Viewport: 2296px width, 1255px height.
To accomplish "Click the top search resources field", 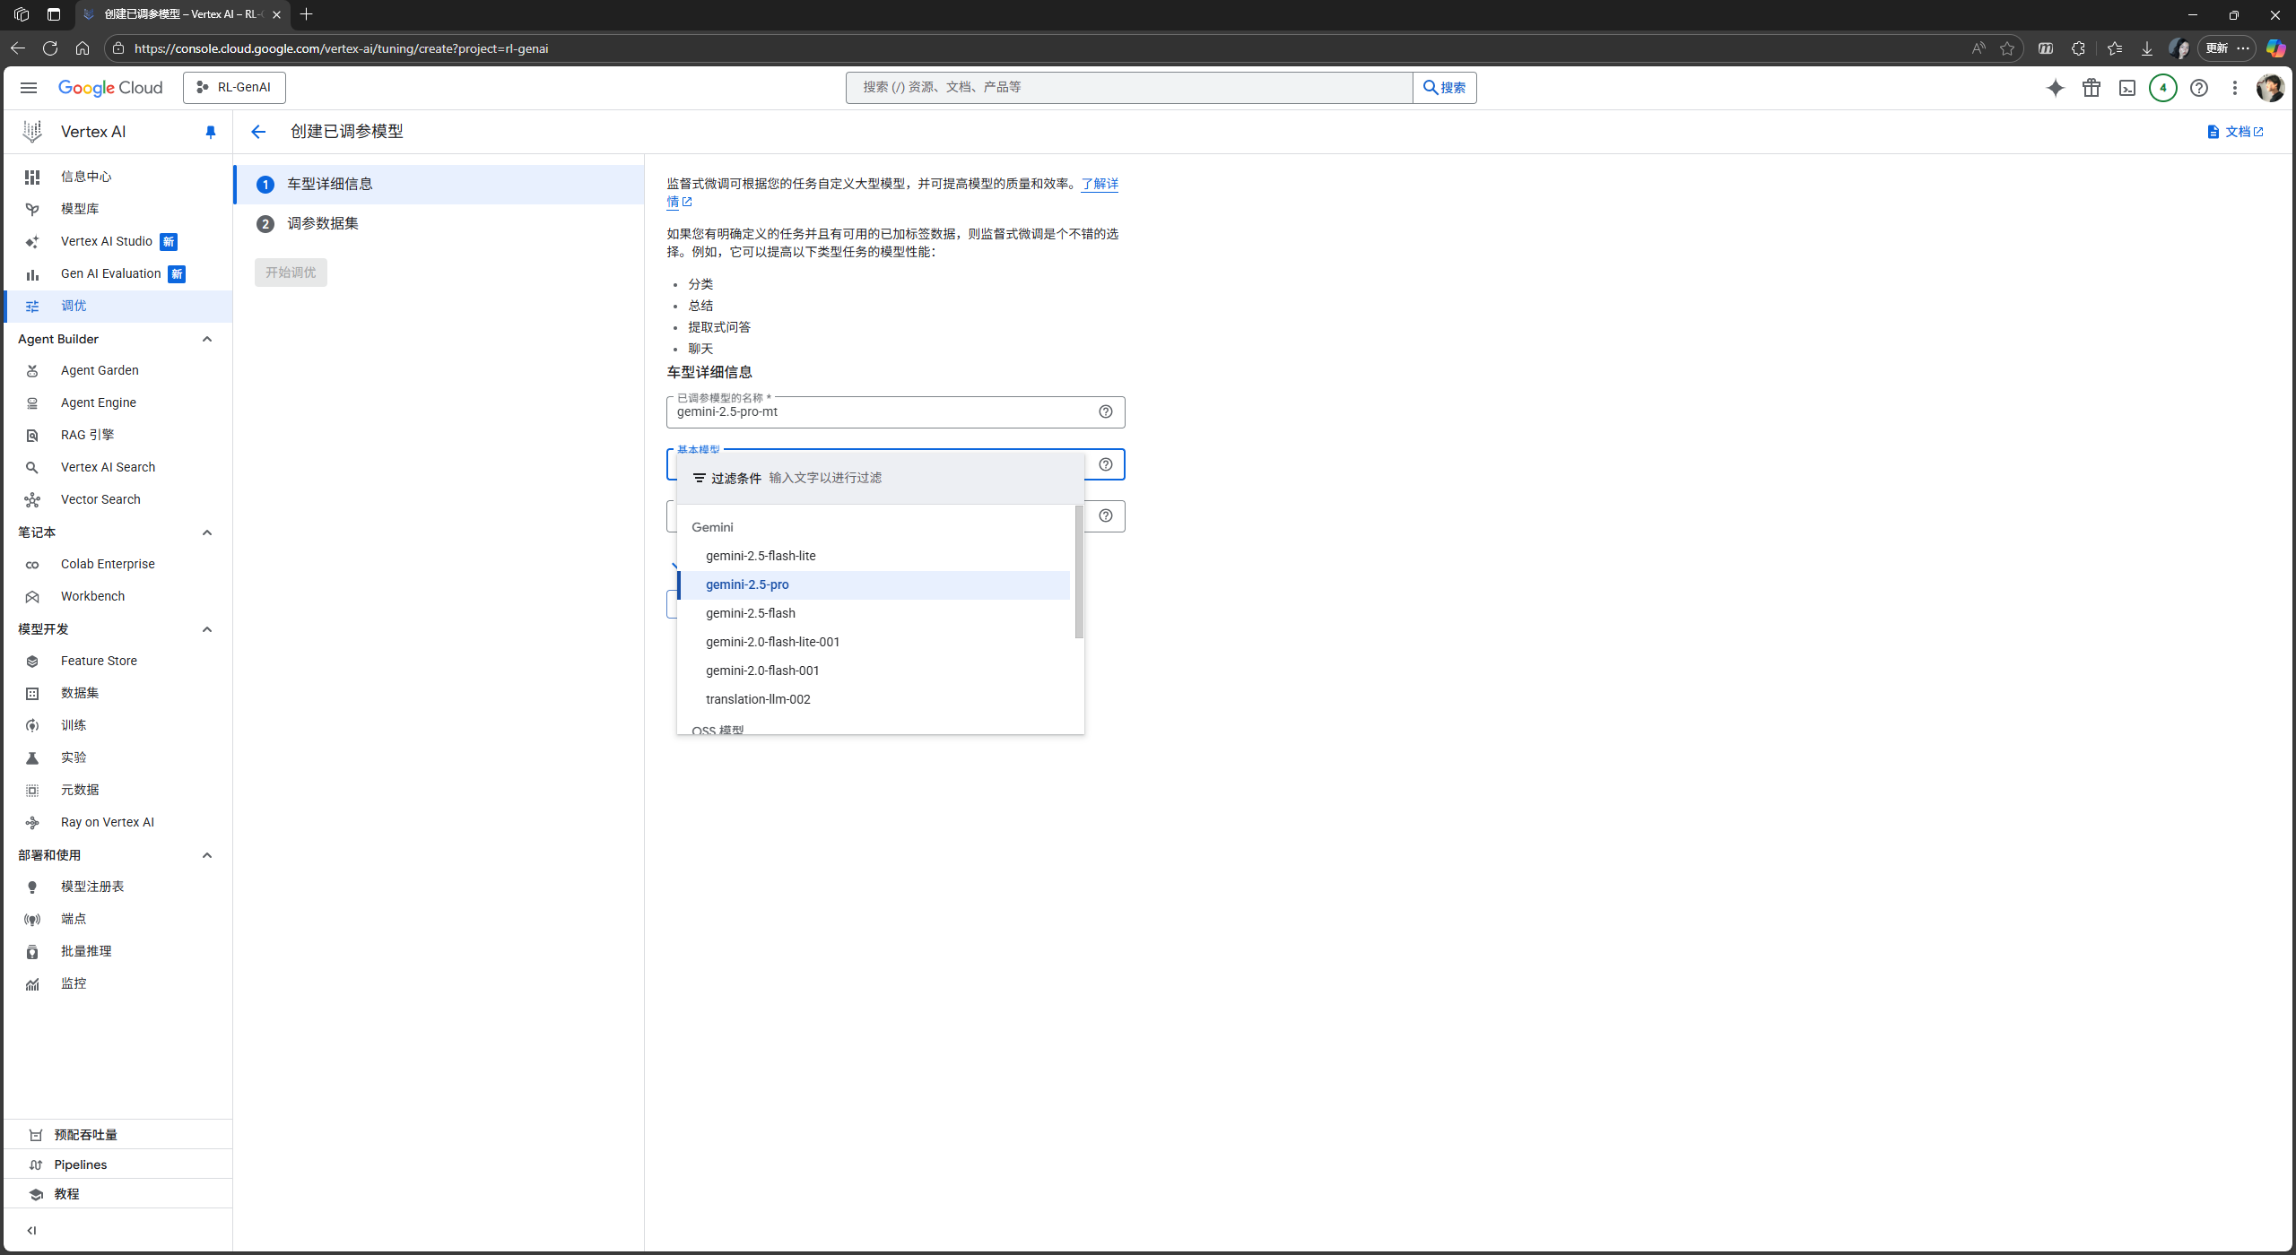I will pyautogui.click(x=1128, y=87).
